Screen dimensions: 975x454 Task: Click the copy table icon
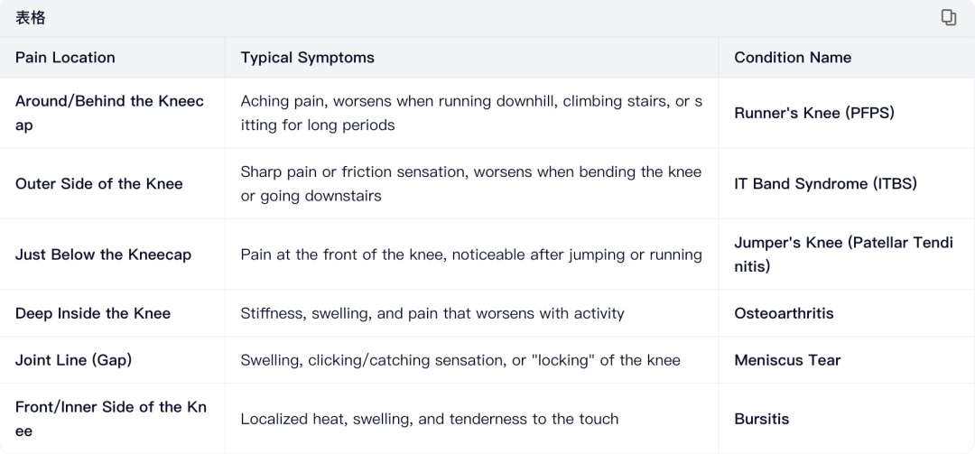tap(948, 17)
